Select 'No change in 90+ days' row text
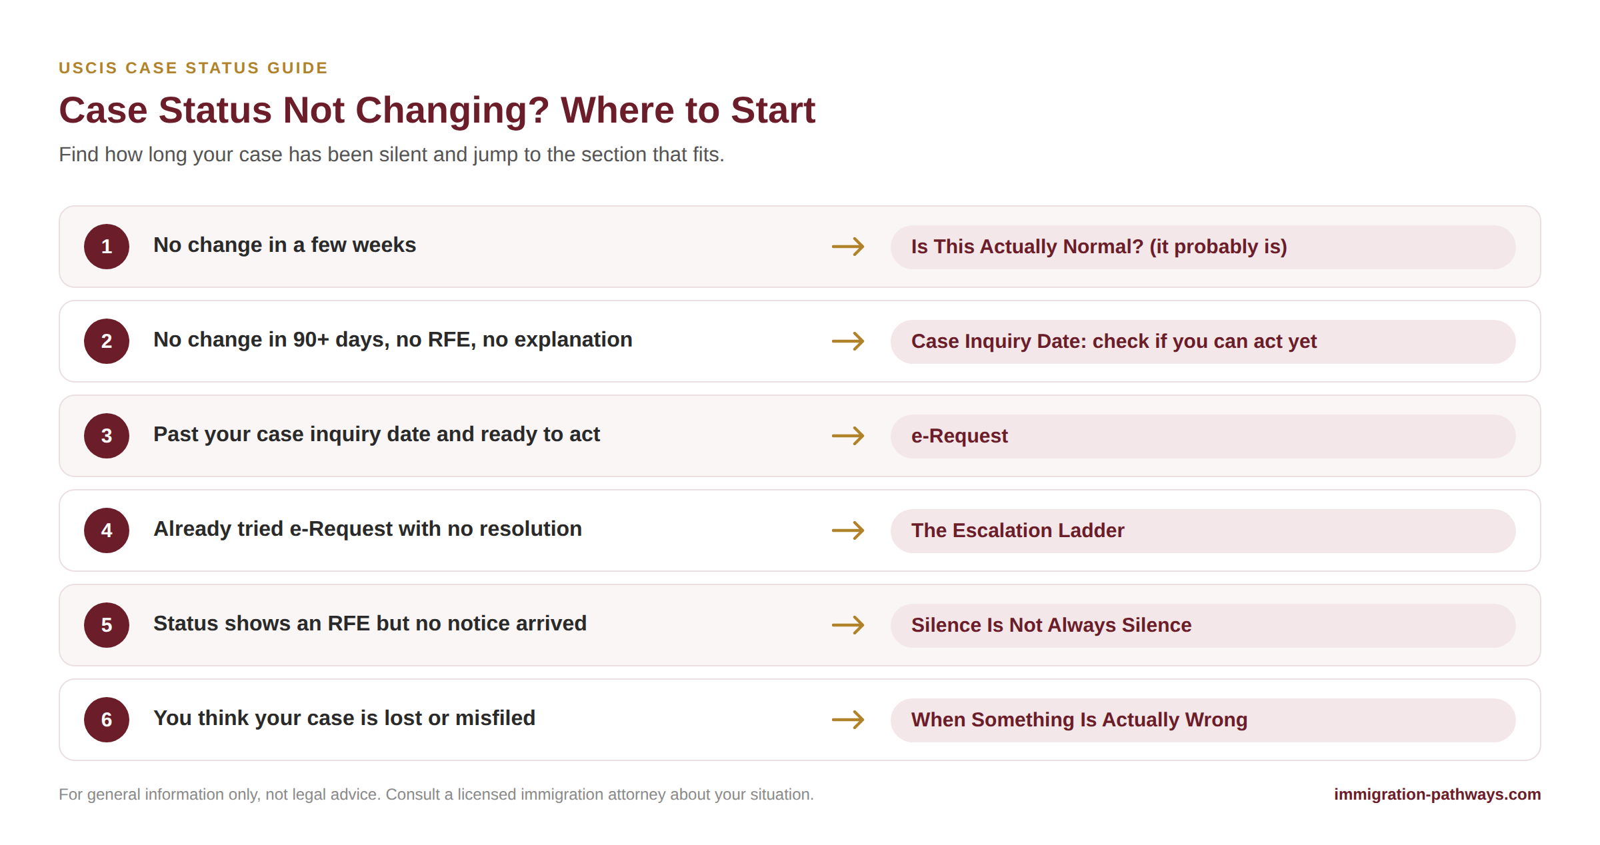Viewport: 1600px width, 845px height. tap(393, 340)
